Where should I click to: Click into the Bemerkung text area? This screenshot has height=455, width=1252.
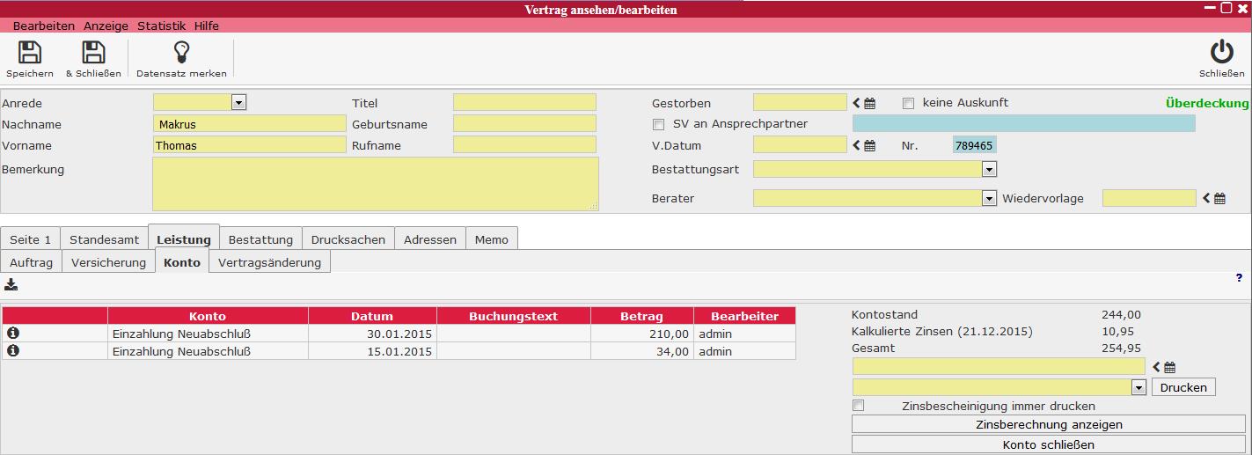(375, 184)
